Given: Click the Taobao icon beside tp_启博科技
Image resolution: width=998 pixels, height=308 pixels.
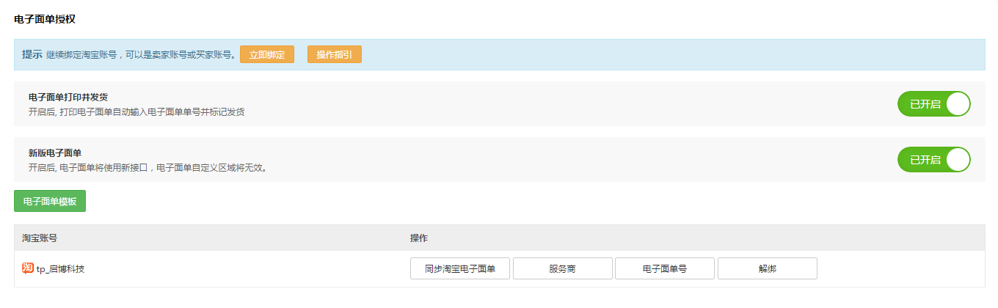Looking at the screenshot, I should coord(28,268).
